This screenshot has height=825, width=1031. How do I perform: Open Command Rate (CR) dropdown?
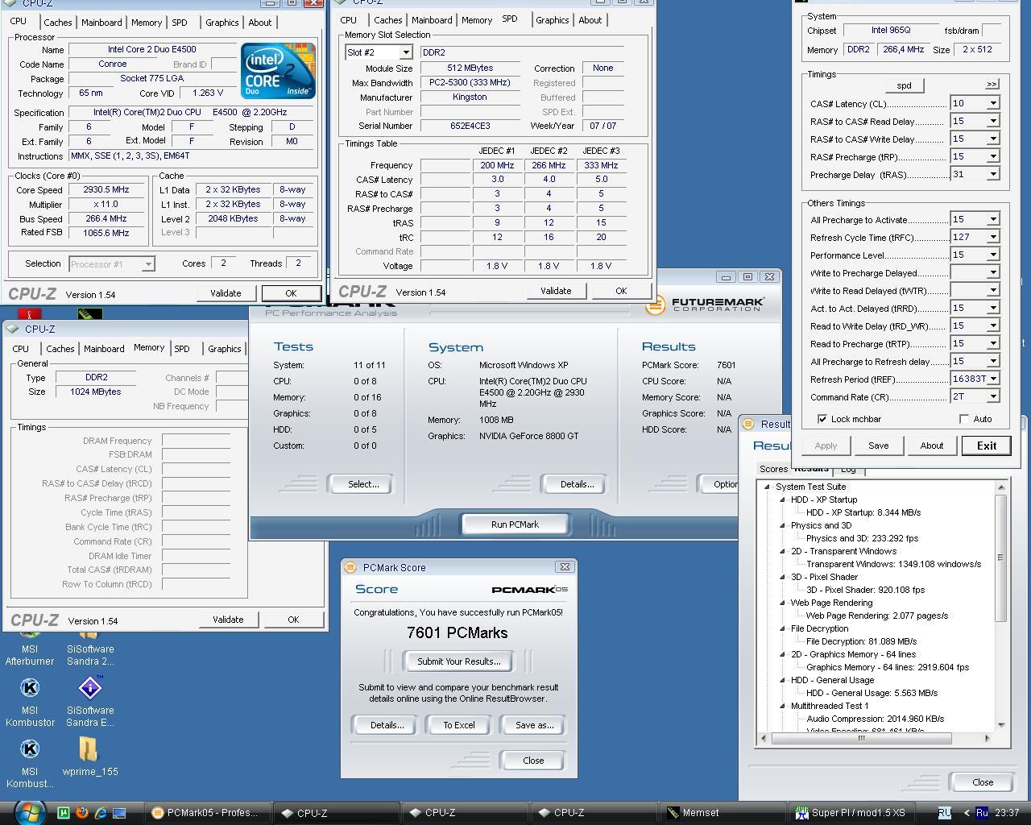(993, 396)
